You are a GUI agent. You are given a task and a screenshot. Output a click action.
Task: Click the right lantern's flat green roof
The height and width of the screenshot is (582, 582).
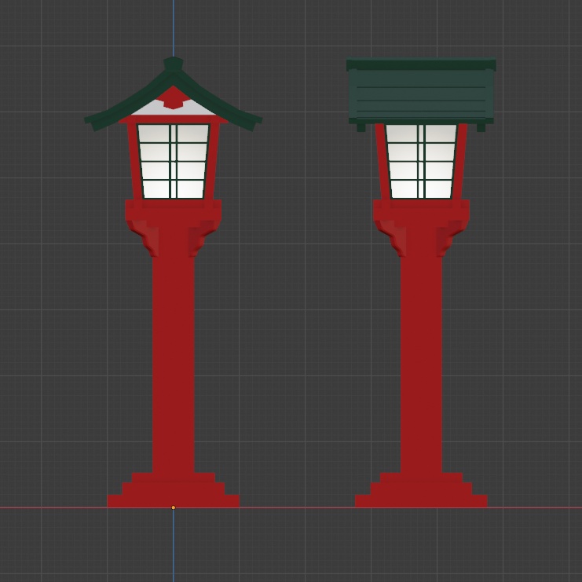pos(421,93)
